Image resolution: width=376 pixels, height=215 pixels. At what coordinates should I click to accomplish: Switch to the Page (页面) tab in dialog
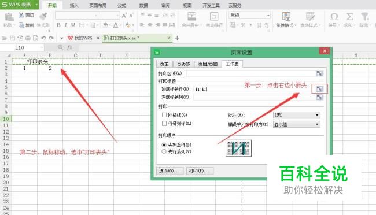[x=164, y=64]
